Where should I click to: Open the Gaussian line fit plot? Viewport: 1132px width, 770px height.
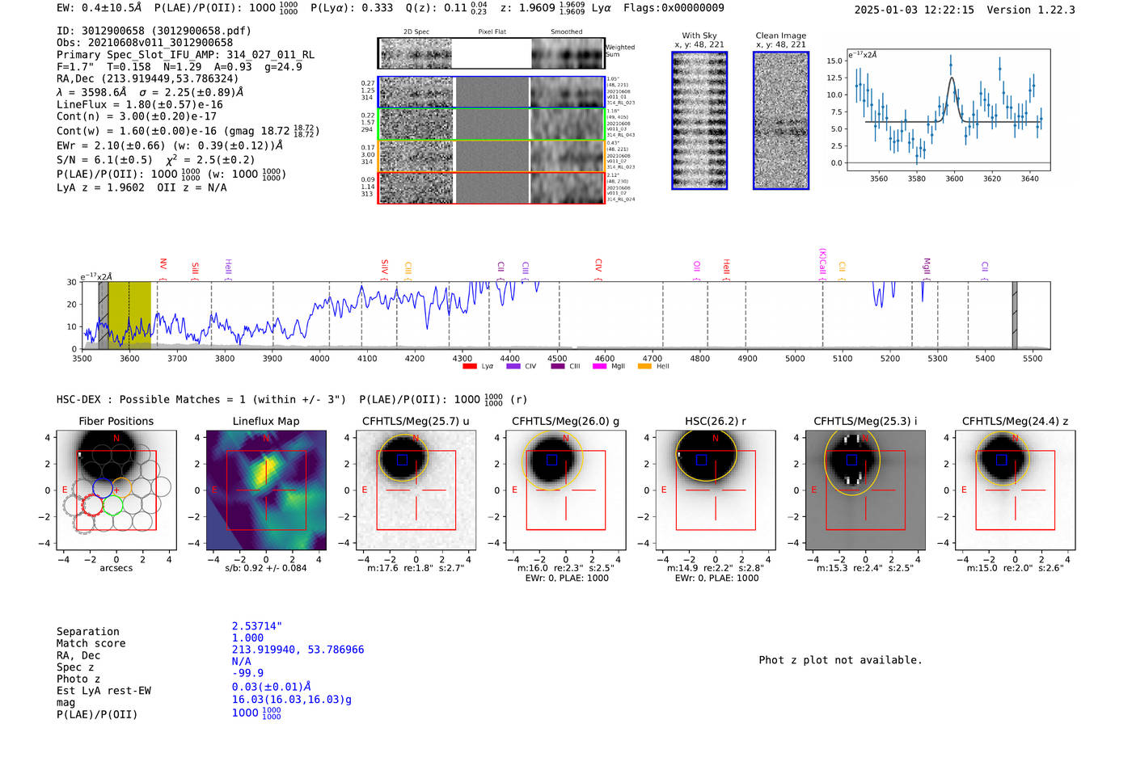pyautogui.click(x=948, y=109)
